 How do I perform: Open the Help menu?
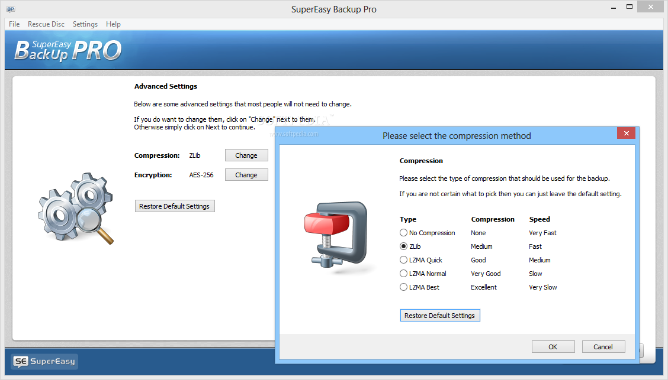pyautogui.click(x=113, y=24)
